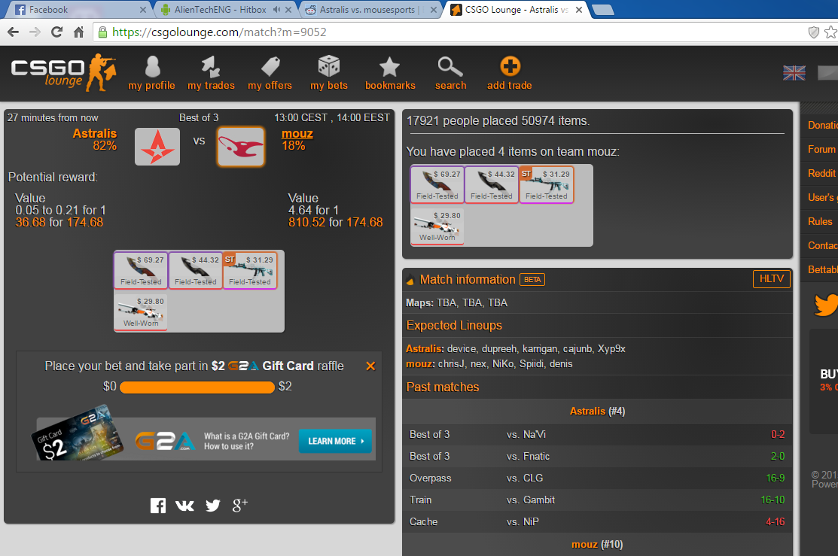This screenshot has height=556, width=838.
Task: Open the Rules sidebar link
Action: 820,221
